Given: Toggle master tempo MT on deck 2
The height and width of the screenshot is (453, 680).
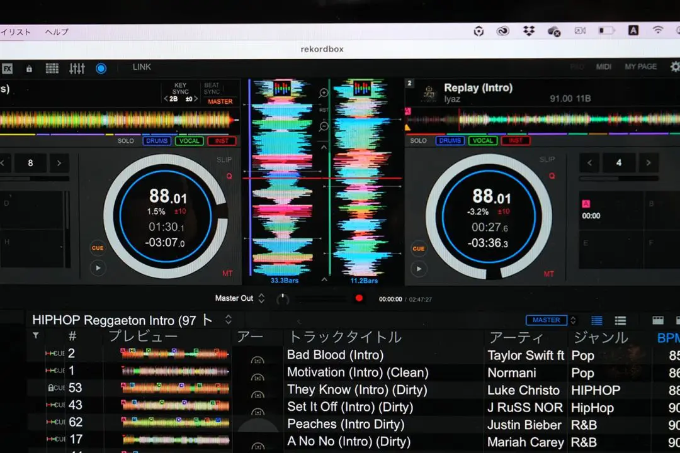Looking at the screenshot, I should tap(548, 274).
